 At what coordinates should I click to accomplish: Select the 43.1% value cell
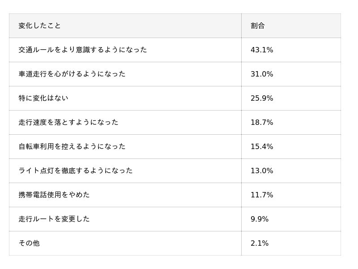291,50
